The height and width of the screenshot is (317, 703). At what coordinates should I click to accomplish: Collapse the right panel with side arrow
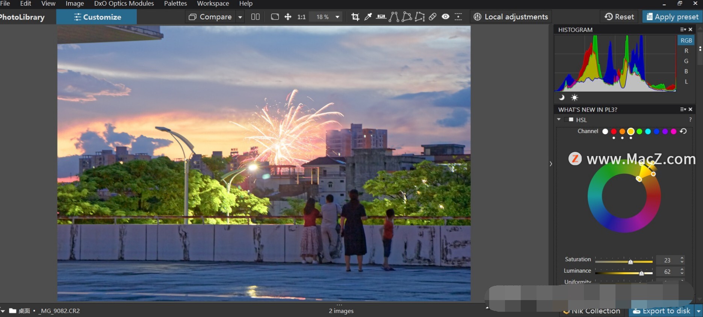(x=551, y=164)
